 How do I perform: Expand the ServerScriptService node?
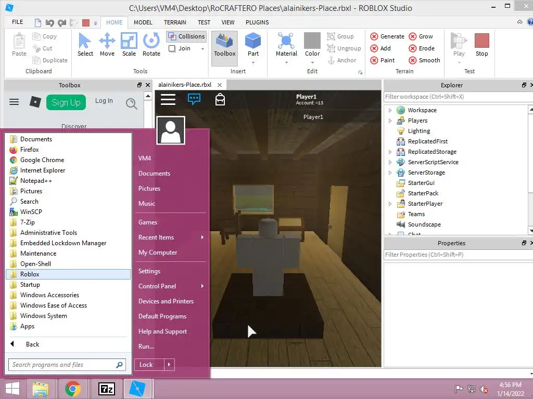pyautogui.click(x=390, y=162)
